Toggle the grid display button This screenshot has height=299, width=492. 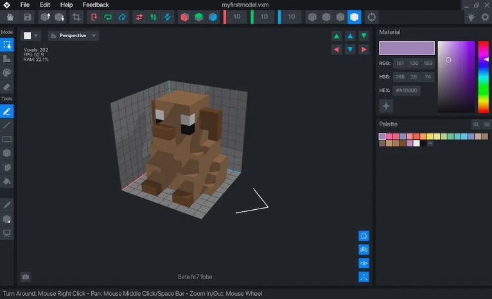(364, 250)
